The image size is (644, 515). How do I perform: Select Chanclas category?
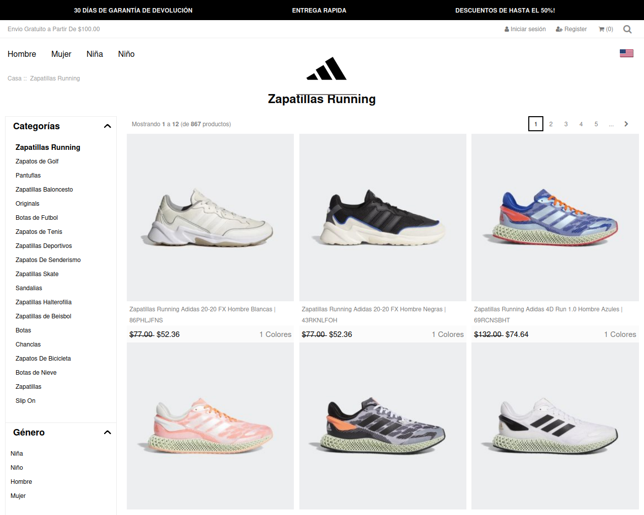(x=28, y=345)
